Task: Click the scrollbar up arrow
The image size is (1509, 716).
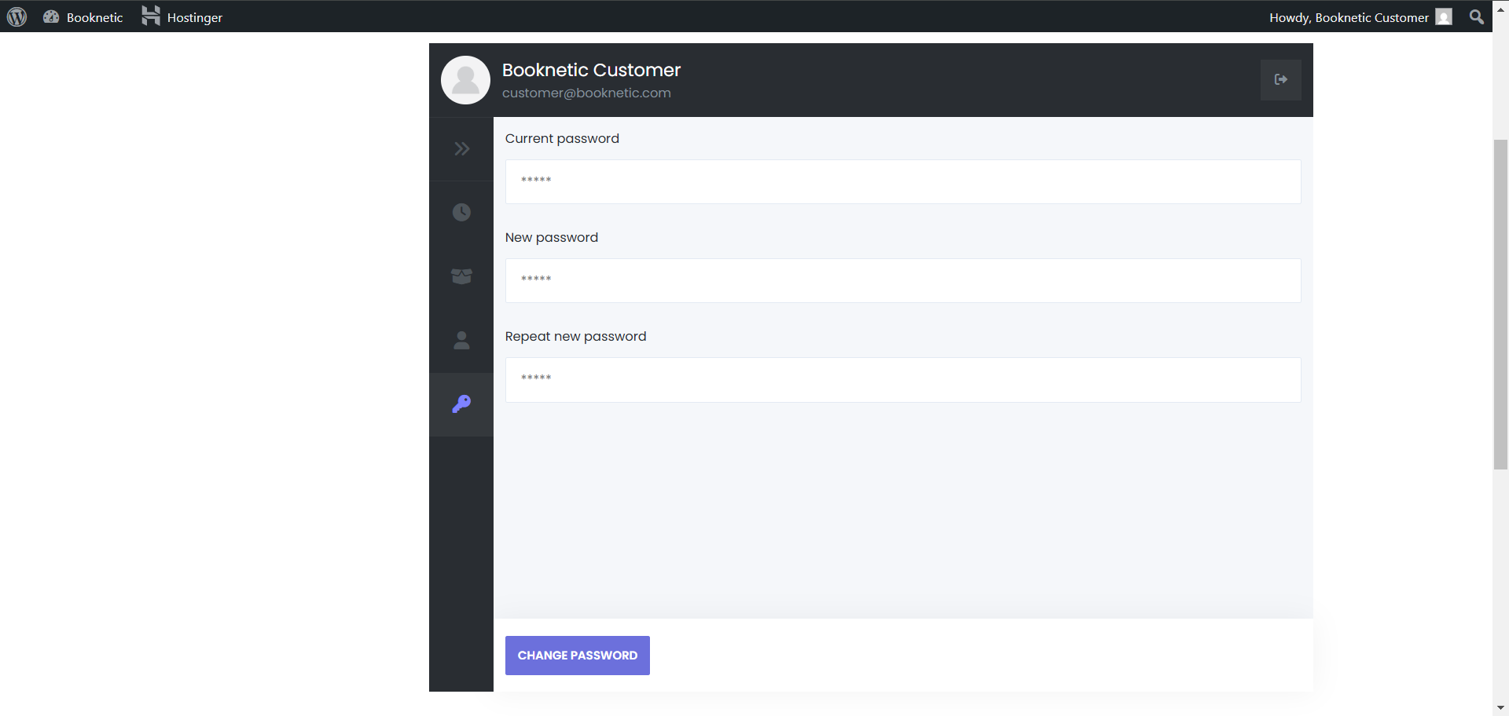Action: point(1500,9)
